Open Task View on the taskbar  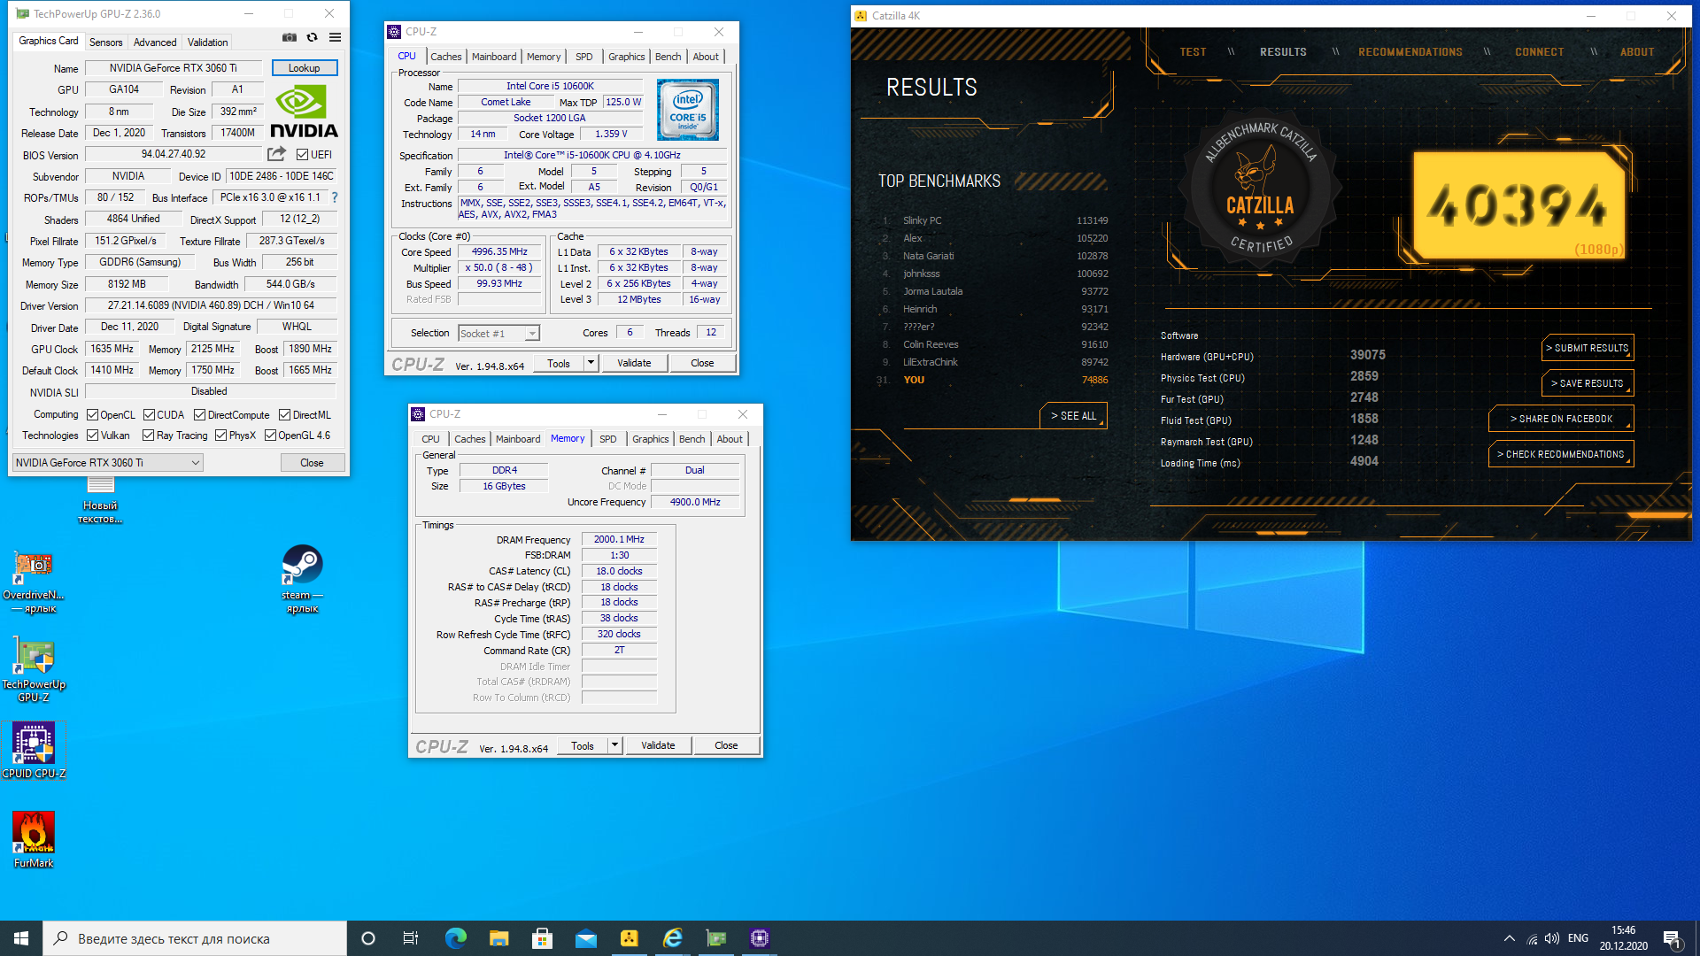point(411,938)
